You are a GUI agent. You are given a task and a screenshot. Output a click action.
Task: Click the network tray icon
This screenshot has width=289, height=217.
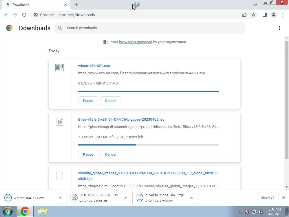(254, 212)
